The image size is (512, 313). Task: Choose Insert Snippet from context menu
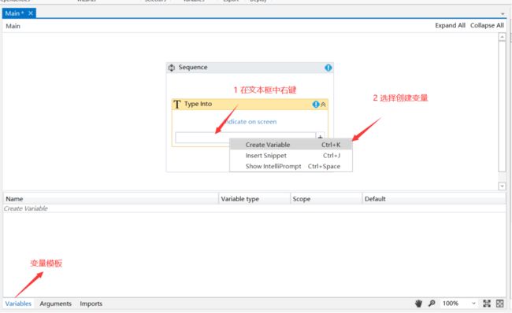coord(291,156)
